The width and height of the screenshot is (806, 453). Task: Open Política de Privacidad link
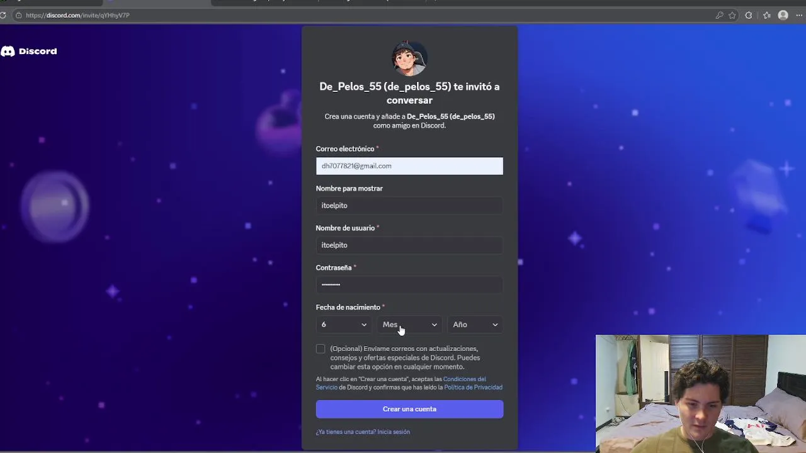pyautogui.click(x=473, y=388)
